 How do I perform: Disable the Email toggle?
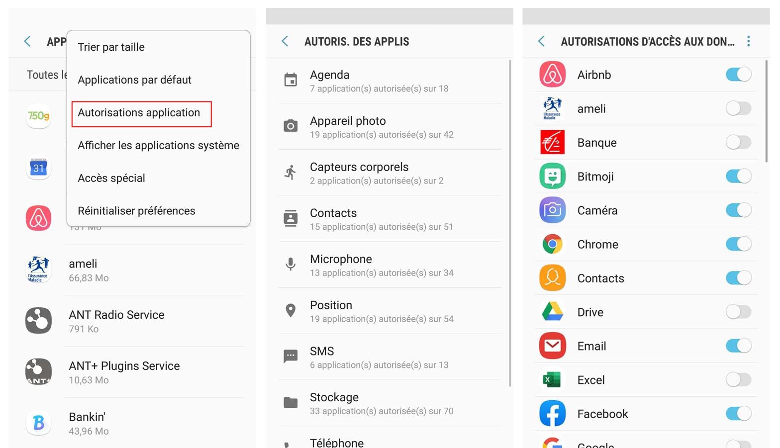[739, 346]
